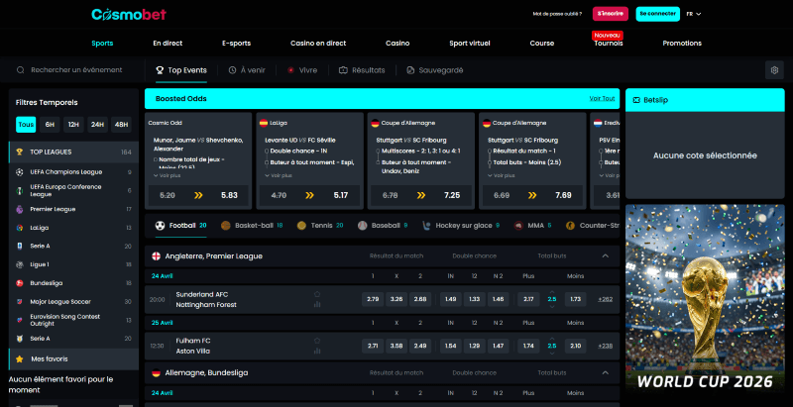Open the Casino en direct menu
This screenshot has width=793, height=407.
pyautogui.click(x=318, y=44)
